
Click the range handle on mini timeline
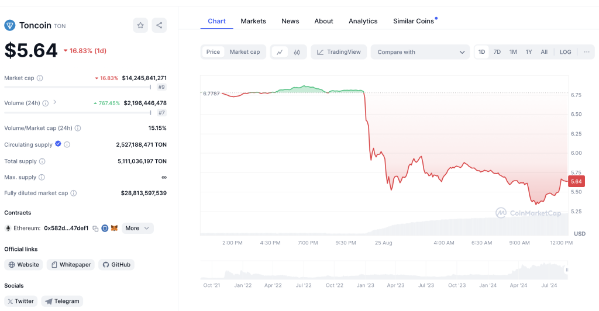click(567, 270)
